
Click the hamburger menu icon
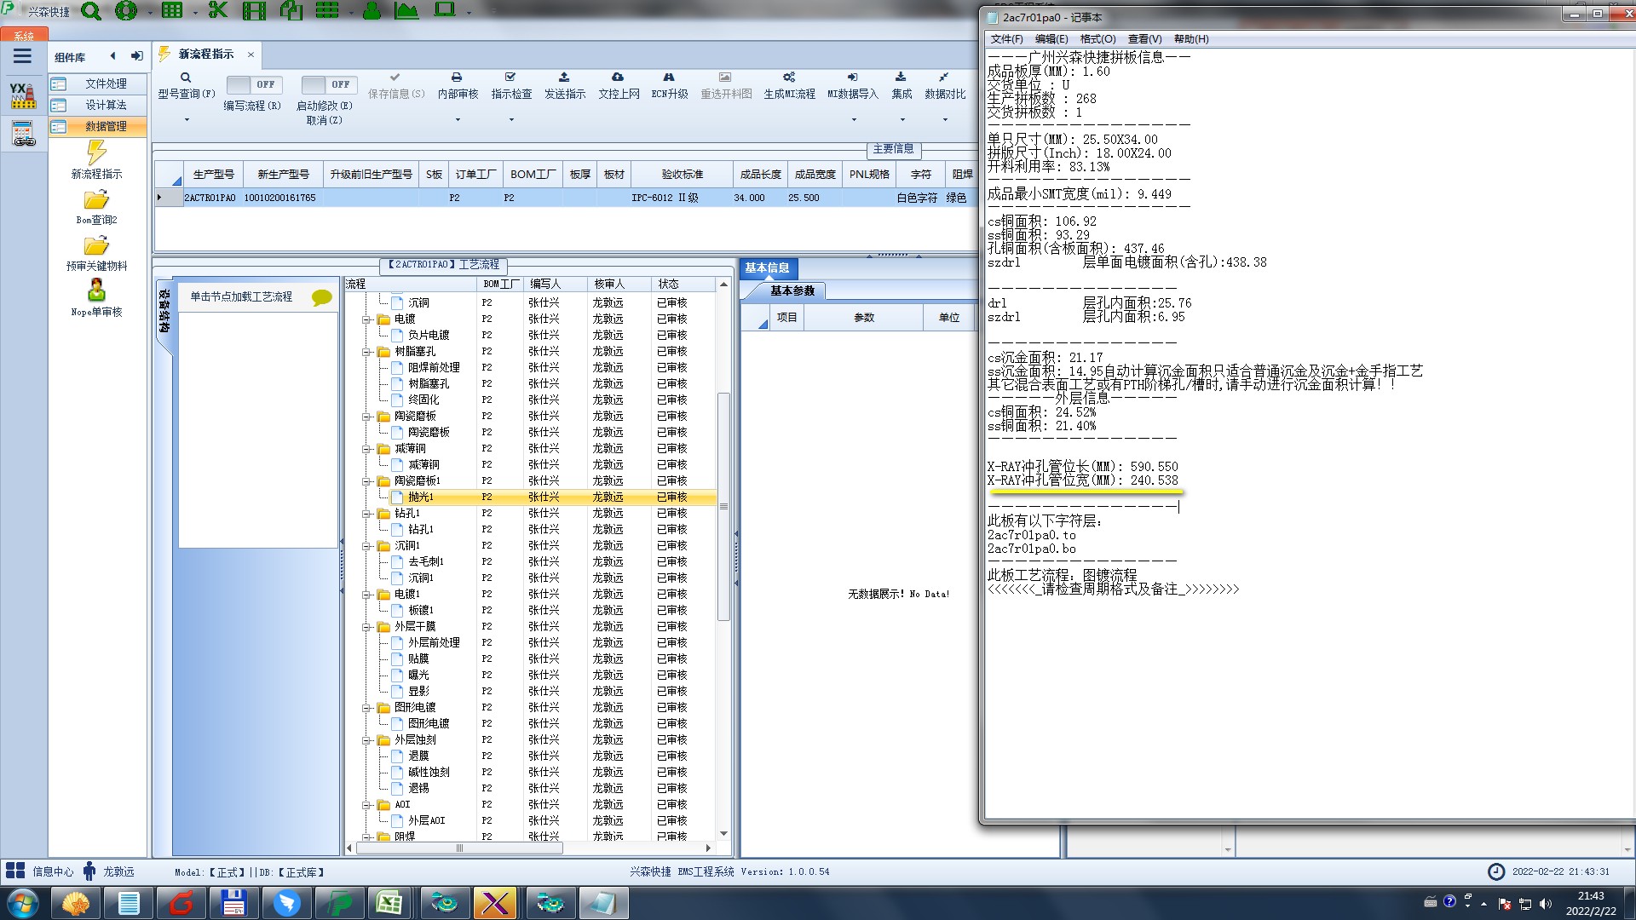[x=22, y=56]
